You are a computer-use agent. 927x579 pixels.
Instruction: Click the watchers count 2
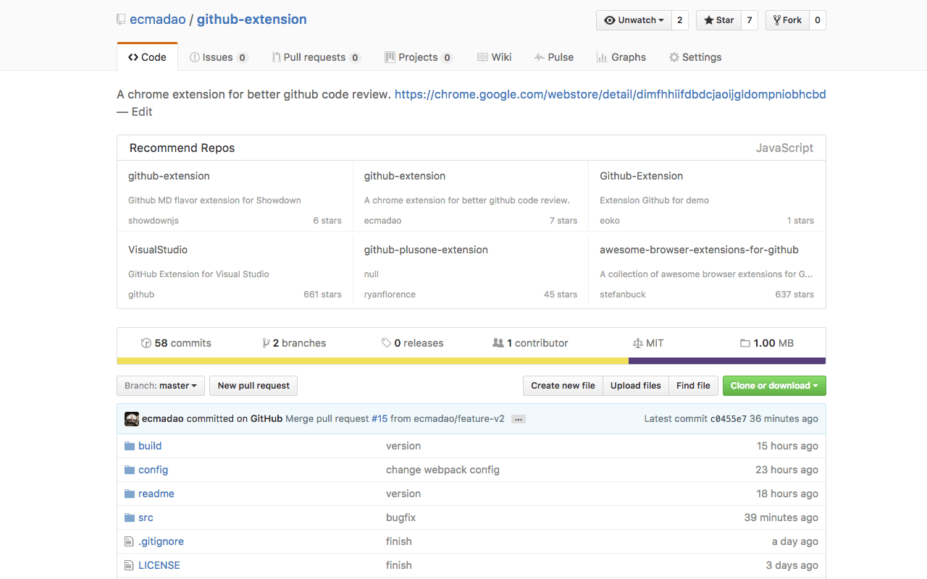[x=679, y=20]
